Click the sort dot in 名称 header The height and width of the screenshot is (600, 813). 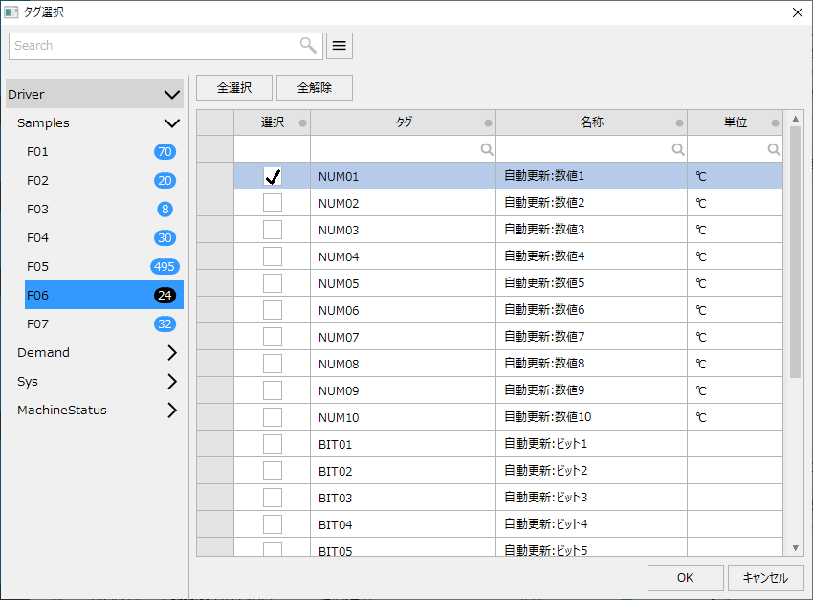[x=679, y=123]
